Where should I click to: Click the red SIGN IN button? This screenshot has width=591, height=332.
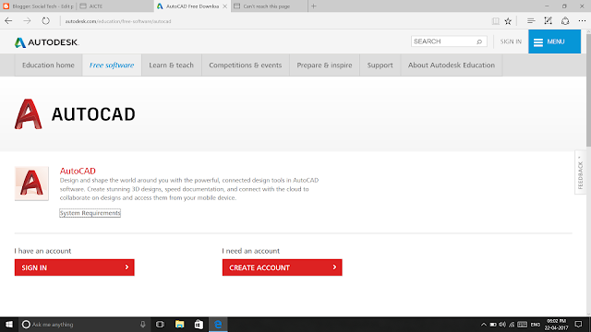(74, 267)
